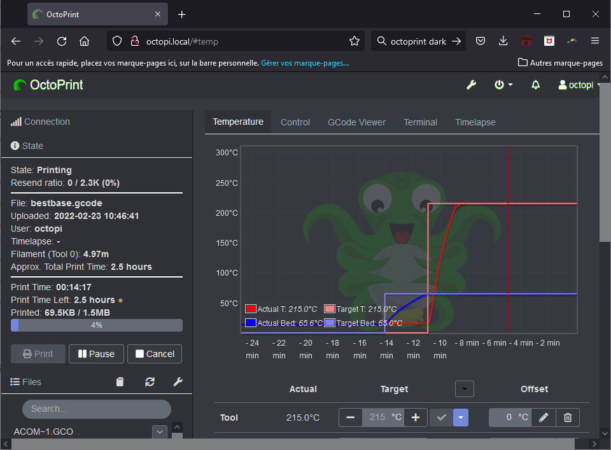Open browser downloads panel
The image size is (611, 450).
click(503, 41)
